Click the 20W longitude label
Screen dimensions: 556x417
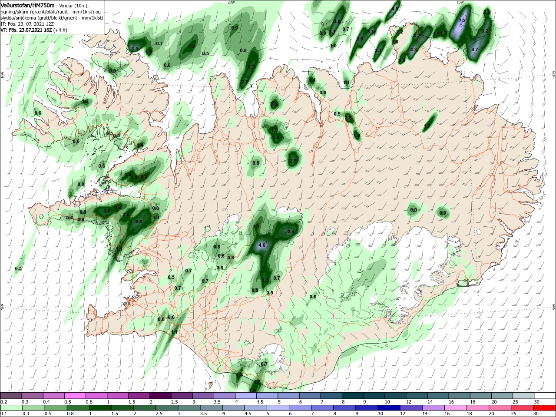pos(231,2)
